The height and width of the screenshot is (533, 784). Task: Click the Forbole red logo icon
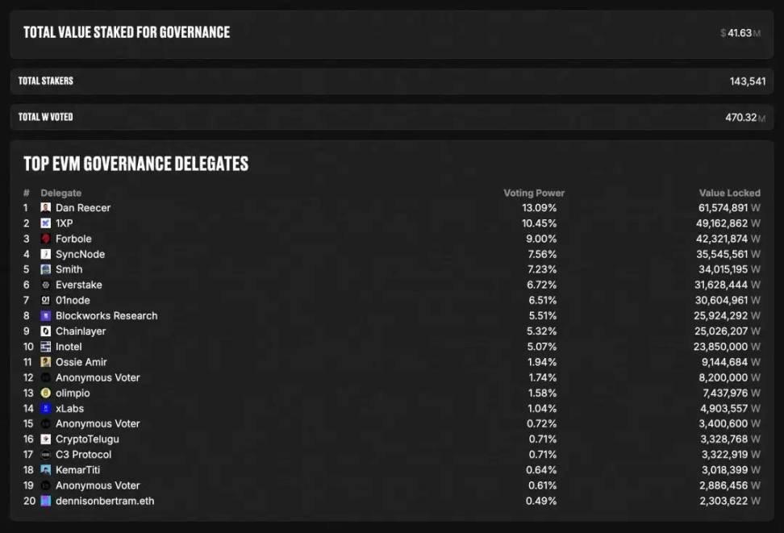coord(46,239)
